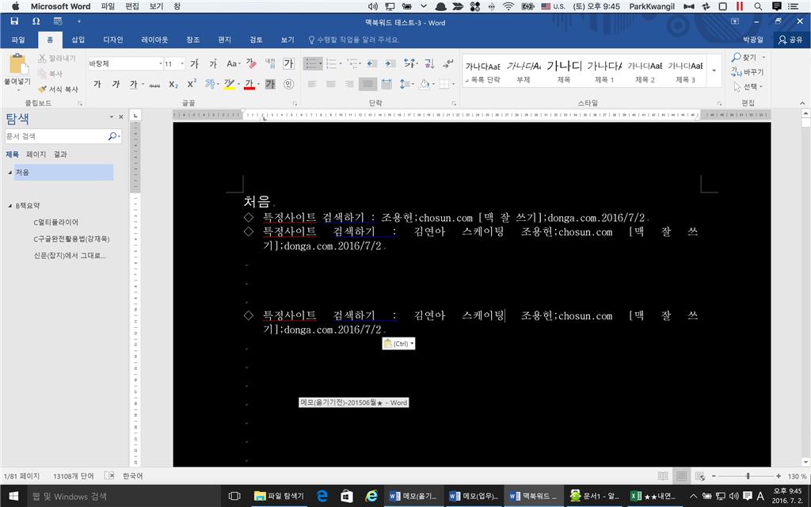Viewport: 811px width, 507px height.
Task: Apply yellow text highlight color
Action: (229, 84)
